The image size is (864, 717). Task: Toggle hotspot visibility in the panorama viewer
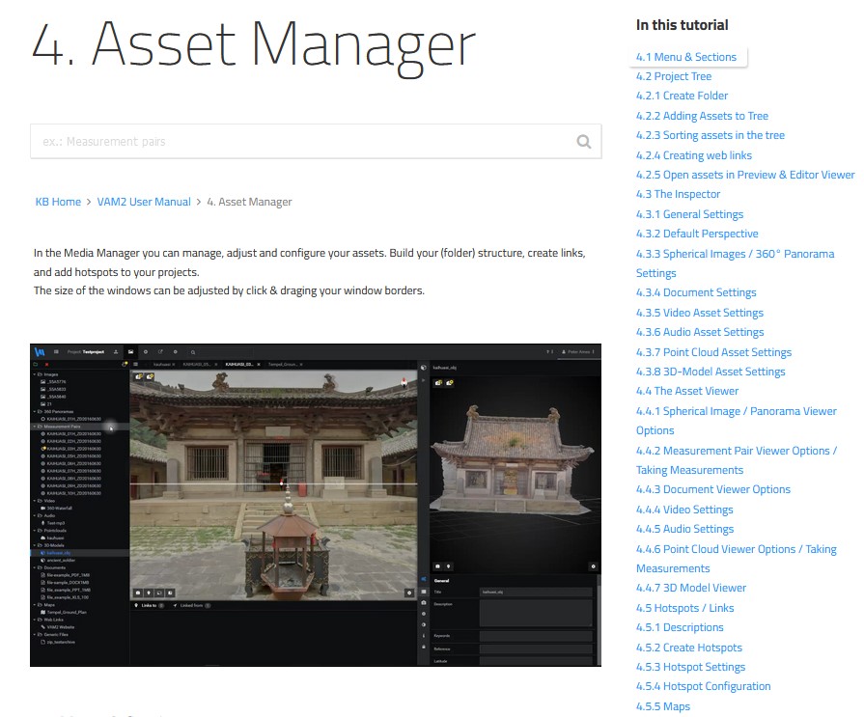(x=139, y=376)
